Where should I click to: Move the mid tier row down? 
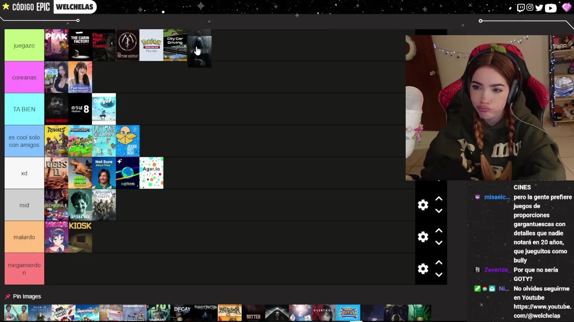click(439, 211)
